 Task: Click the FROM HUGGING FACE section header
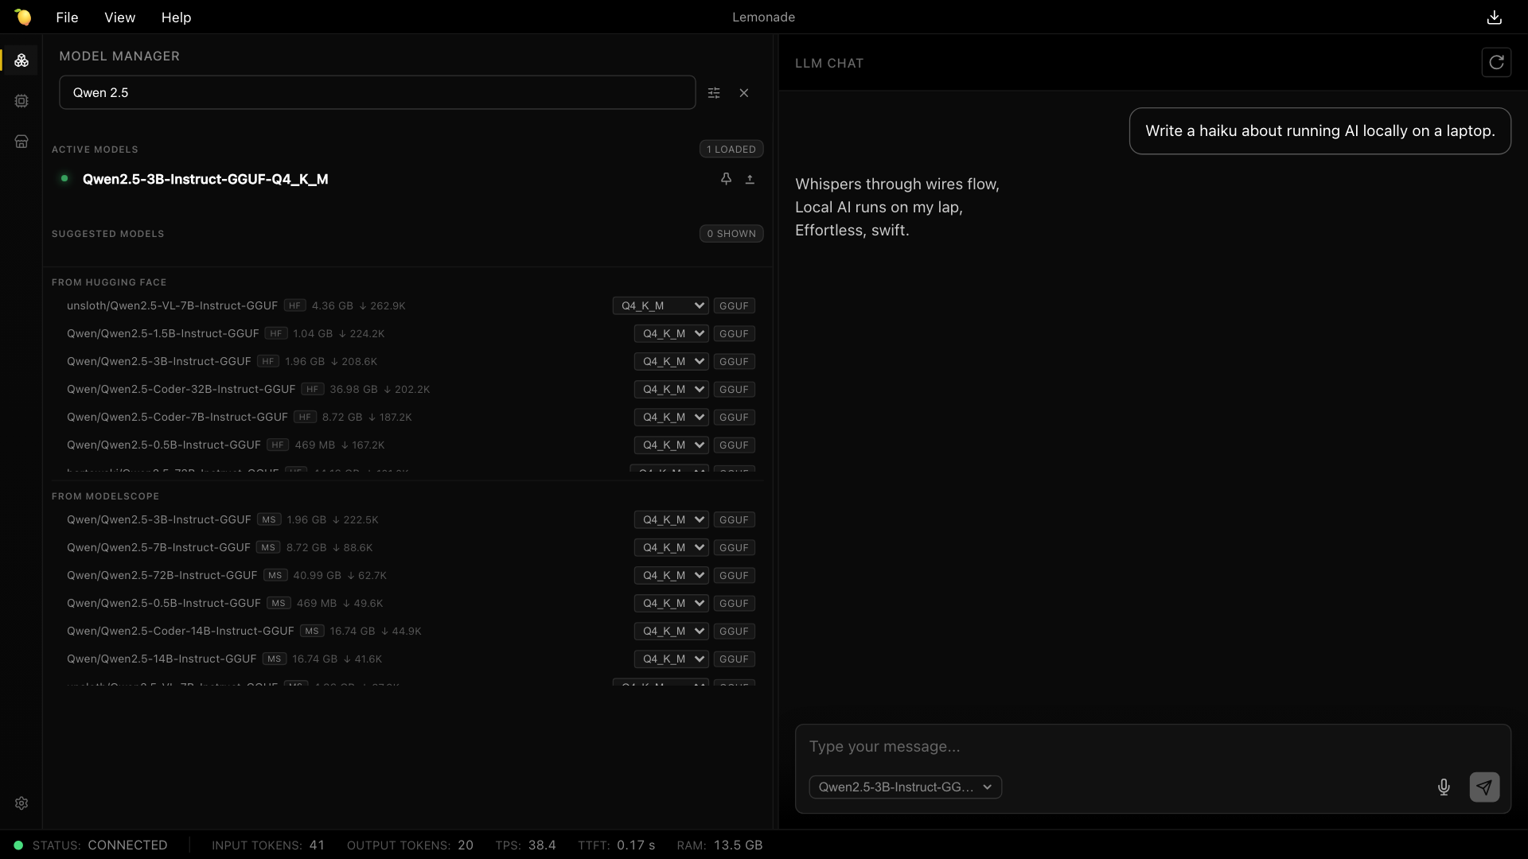click(x=109, y=282)
